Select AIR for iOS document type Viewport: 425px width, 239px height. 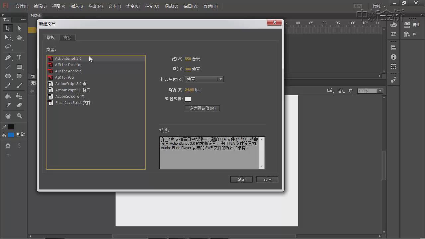(96, 77)
